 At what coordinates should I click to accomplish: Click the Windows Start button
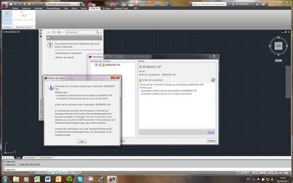coord(5,180)
